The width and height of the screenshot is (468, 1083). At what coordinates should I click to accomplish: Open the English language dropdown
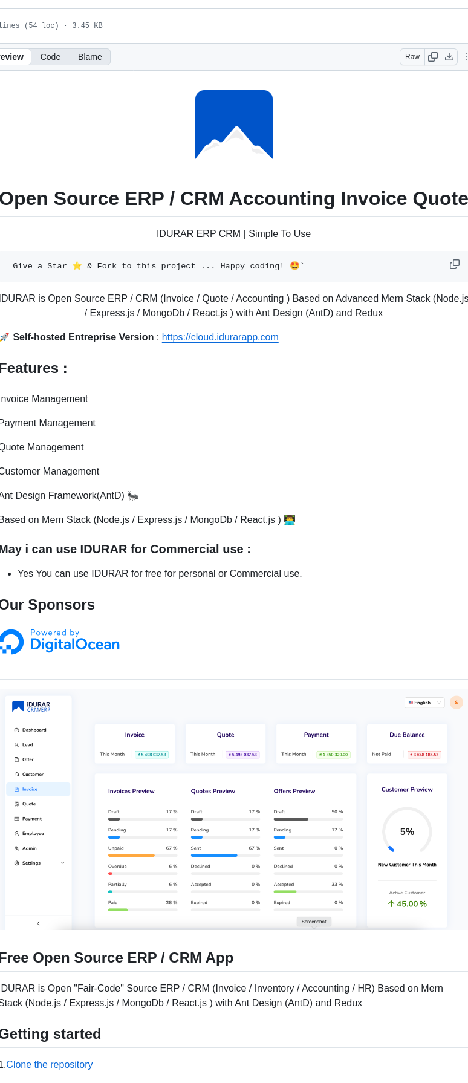coord(424,703)
